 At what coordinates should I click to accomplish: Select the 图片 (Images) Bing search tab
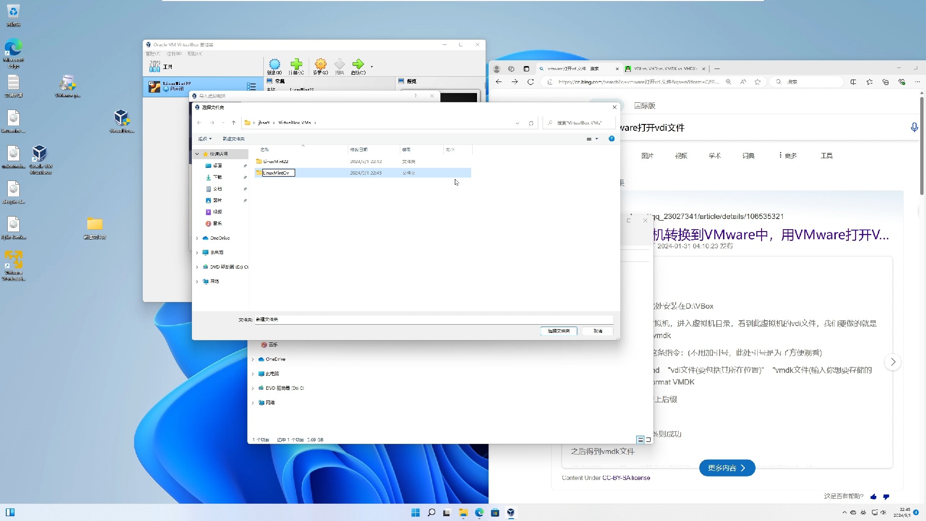pyautogui.click(x=647, y=156)
